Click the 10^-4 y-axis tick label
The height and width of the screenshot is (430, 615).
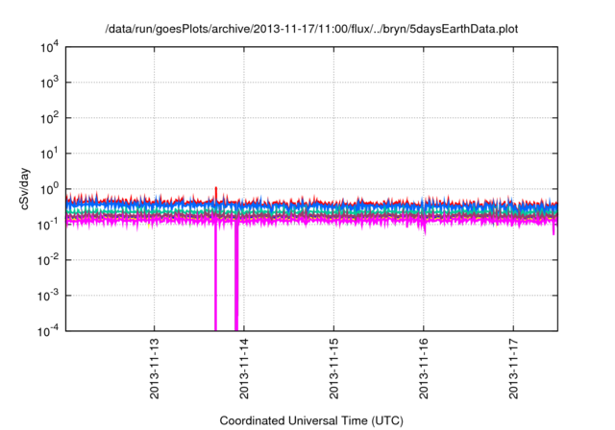pos(48,331)
